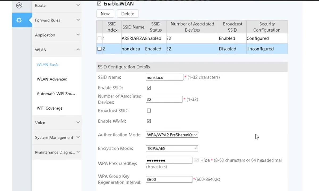Click the SSID Status column header
This screenshot has height=191, width=319.
click(156, 27)
